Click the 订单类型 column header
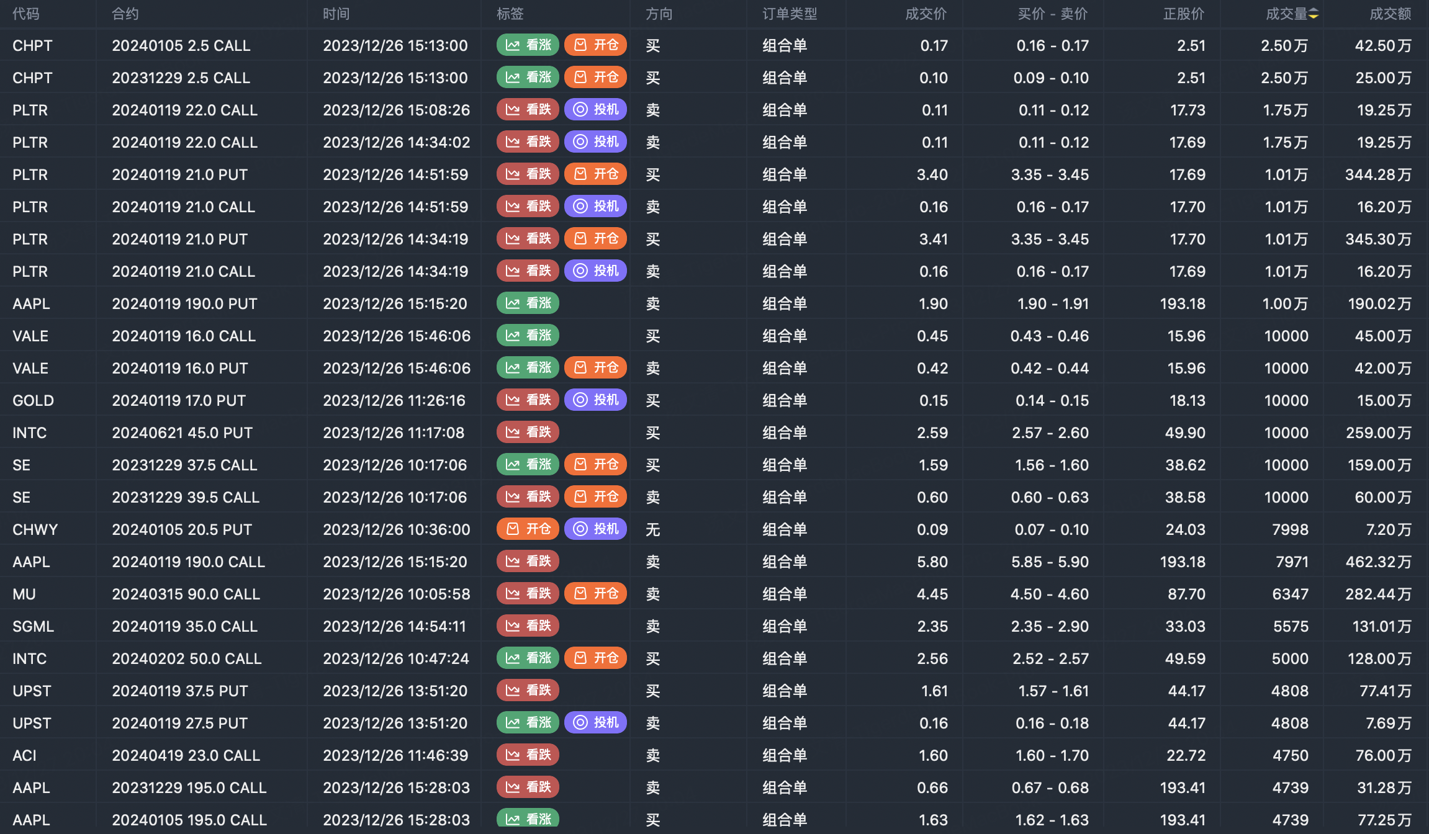The width and height of the screenshot is (1429, 834). pyautogui.click(x=790, y=14)
